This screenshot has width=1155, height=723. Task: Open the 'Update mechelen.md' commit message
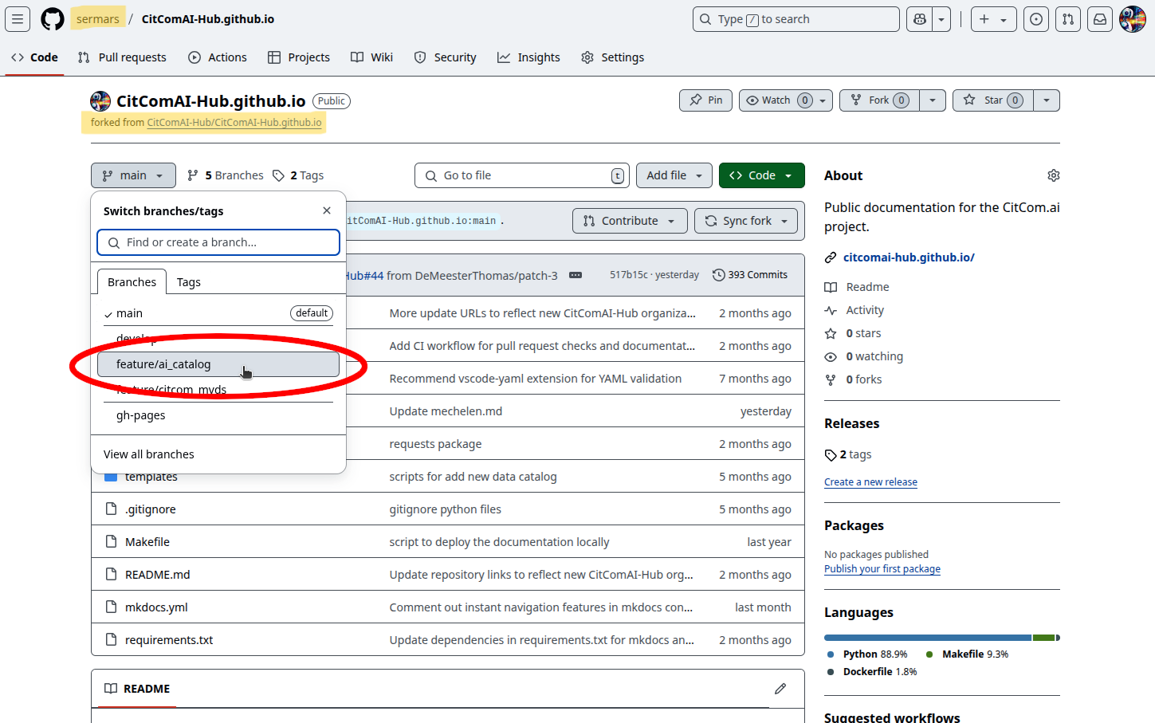point(446,411)
